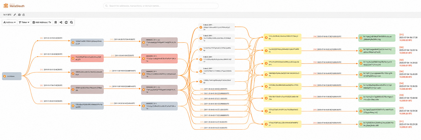
Task: Open the Token dropdown
Action: click(x=24, y=22)
